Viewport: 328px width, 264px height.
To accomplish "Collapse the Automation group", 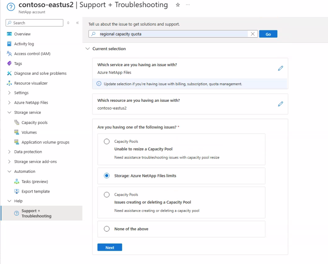I will point(9,171).
